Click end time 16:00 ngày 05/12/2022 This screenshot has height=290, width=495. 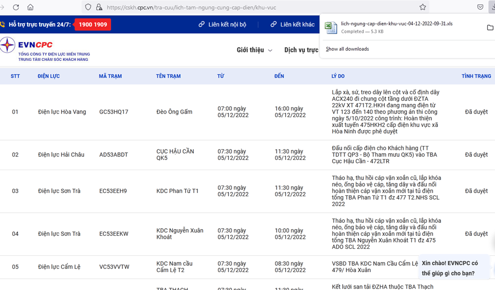pos(290,112)
